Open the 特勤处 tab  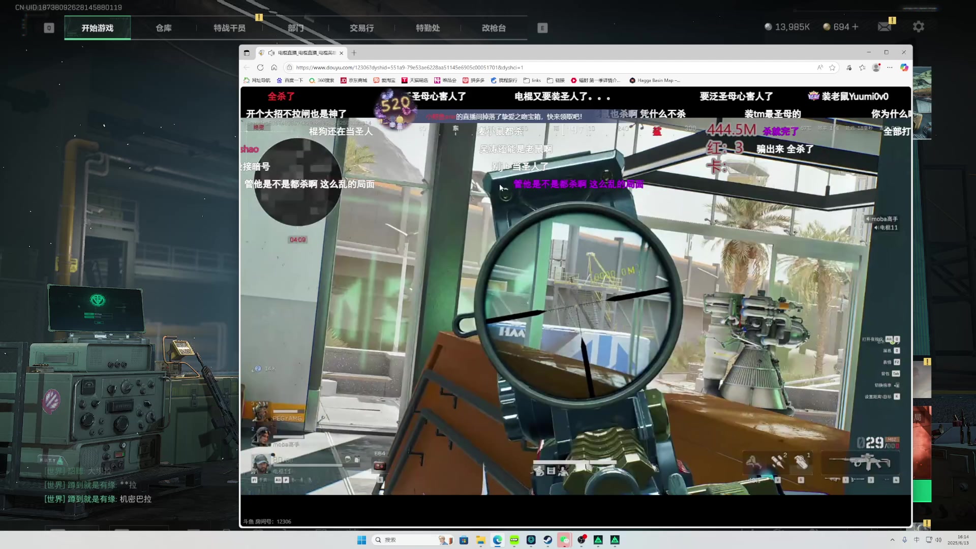click(428, 28)
